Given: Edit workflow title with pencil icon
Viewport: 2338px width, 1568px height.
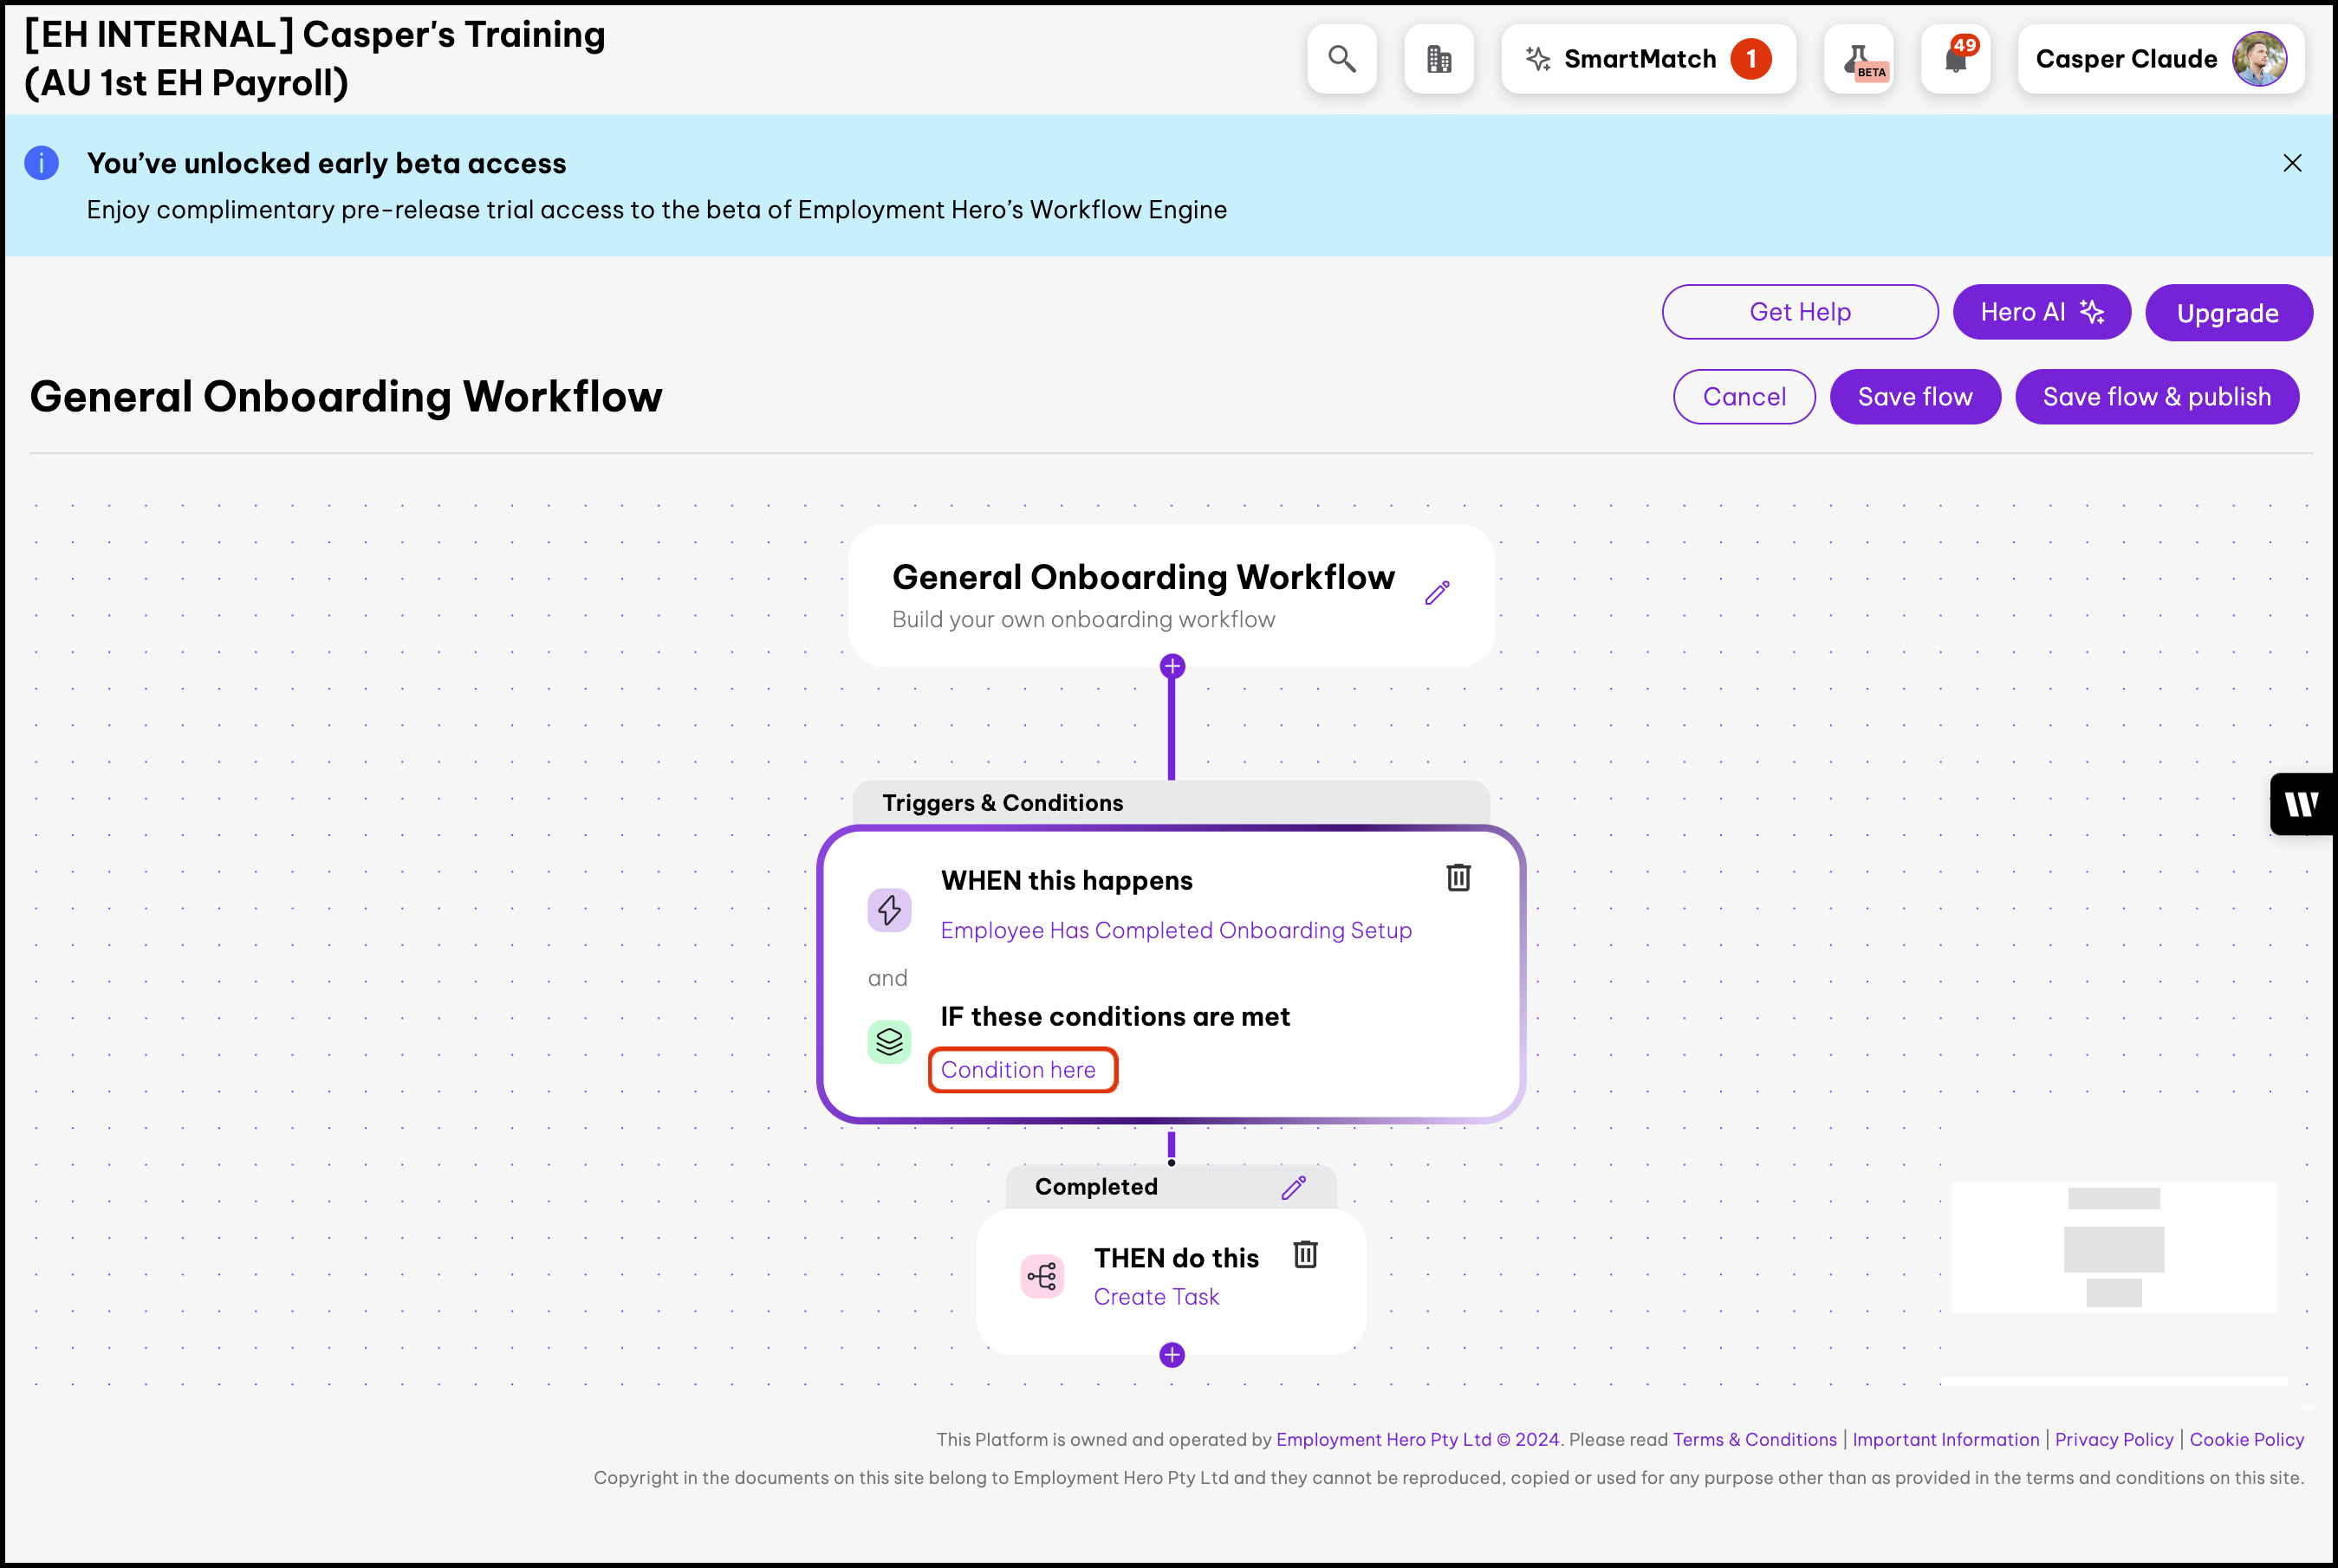Looking at the screenshot, I should click(1437, 593).
